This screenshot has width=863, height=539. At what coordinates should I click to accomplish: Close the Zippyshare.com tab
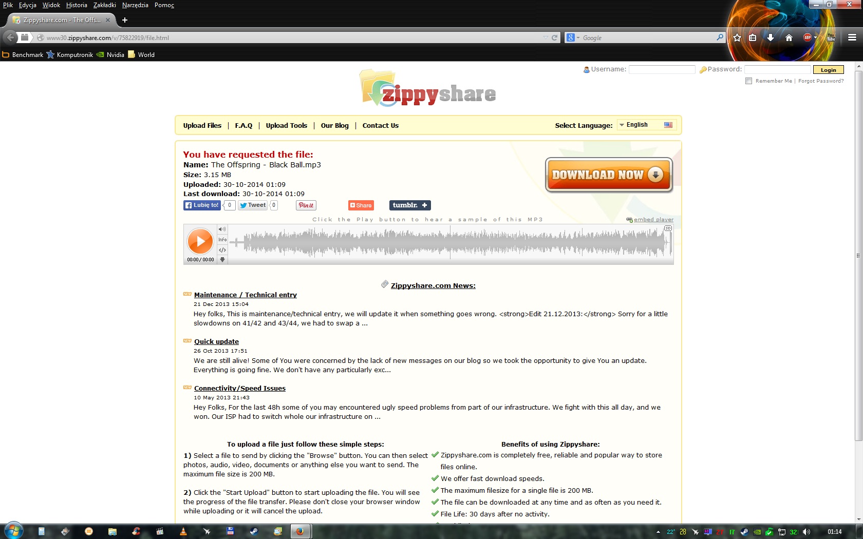108,20
